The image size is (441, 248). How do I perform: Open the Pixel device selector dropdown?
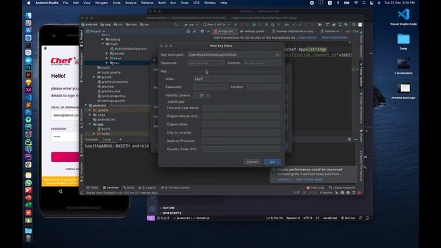coord(216,25)
